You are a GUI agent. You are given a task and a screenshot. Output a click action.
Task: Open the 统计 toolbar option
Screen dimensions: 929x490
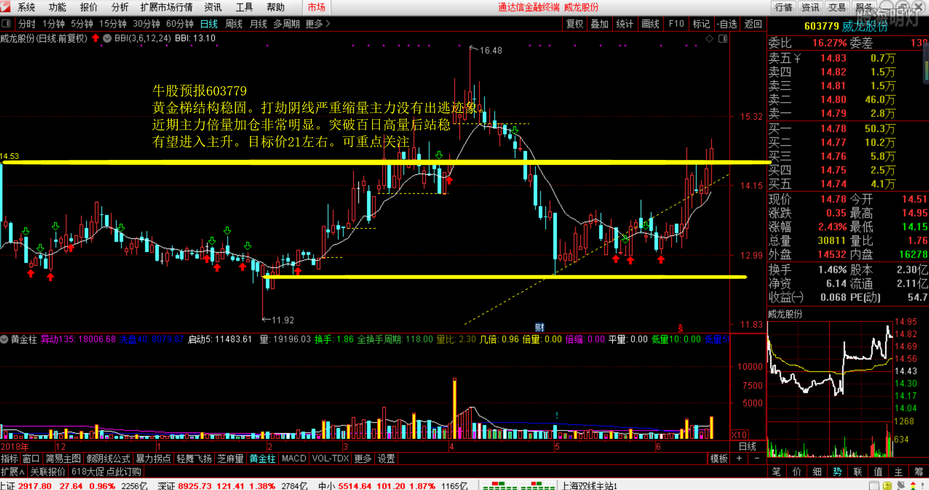tap(625, 24)
